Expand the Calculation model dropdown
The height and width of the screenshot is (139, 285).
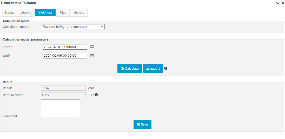(x=73, y=27)
